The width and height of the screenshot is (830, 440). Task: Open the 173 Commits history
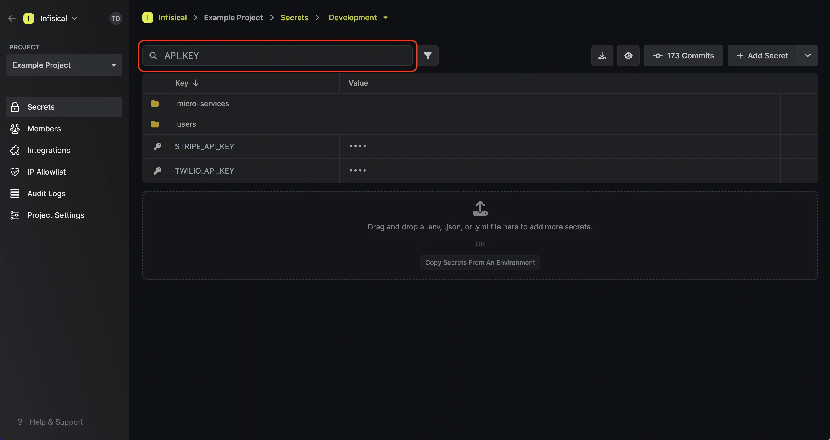683,56
